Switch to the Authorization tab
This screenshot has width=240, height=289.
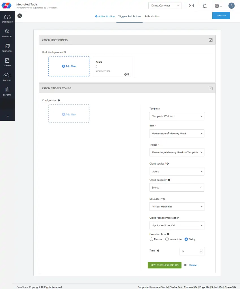coord(152,16)
